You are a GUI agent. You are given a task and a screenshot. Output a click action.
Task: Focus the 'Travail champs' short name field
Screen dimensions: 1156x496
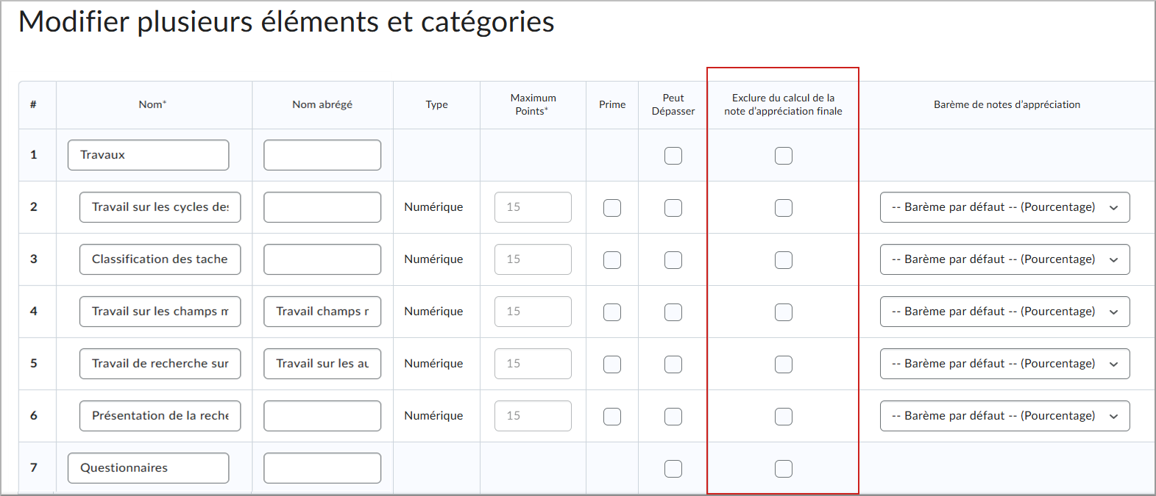[322, 312]
